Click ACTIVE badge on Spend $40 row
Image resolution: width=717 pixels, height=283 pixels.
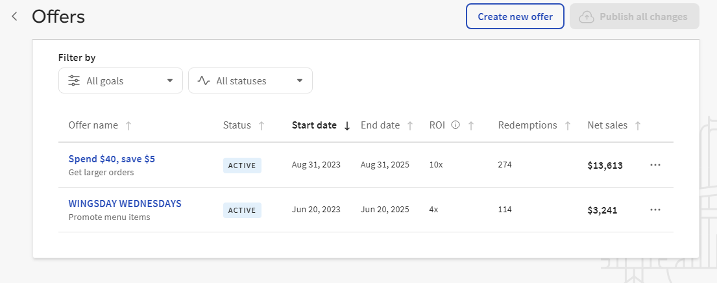242,166
